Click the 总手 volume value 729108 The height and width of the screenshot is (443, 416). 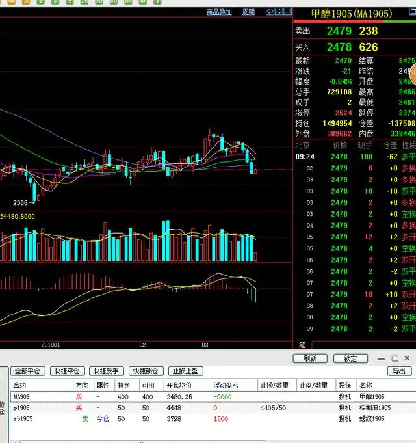pos(339,92)
